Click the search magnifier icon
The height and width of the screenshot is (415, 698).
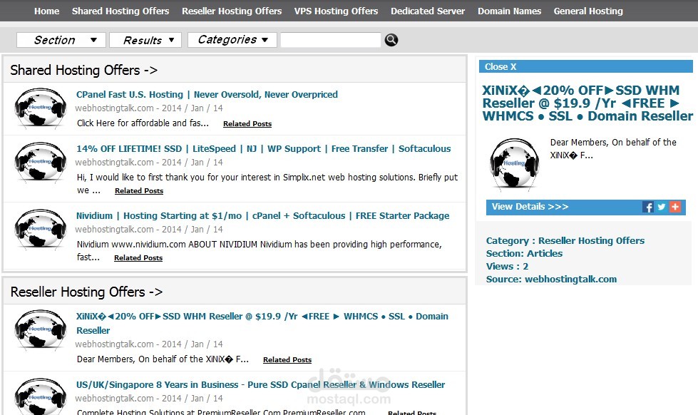(x=391, y=40)
